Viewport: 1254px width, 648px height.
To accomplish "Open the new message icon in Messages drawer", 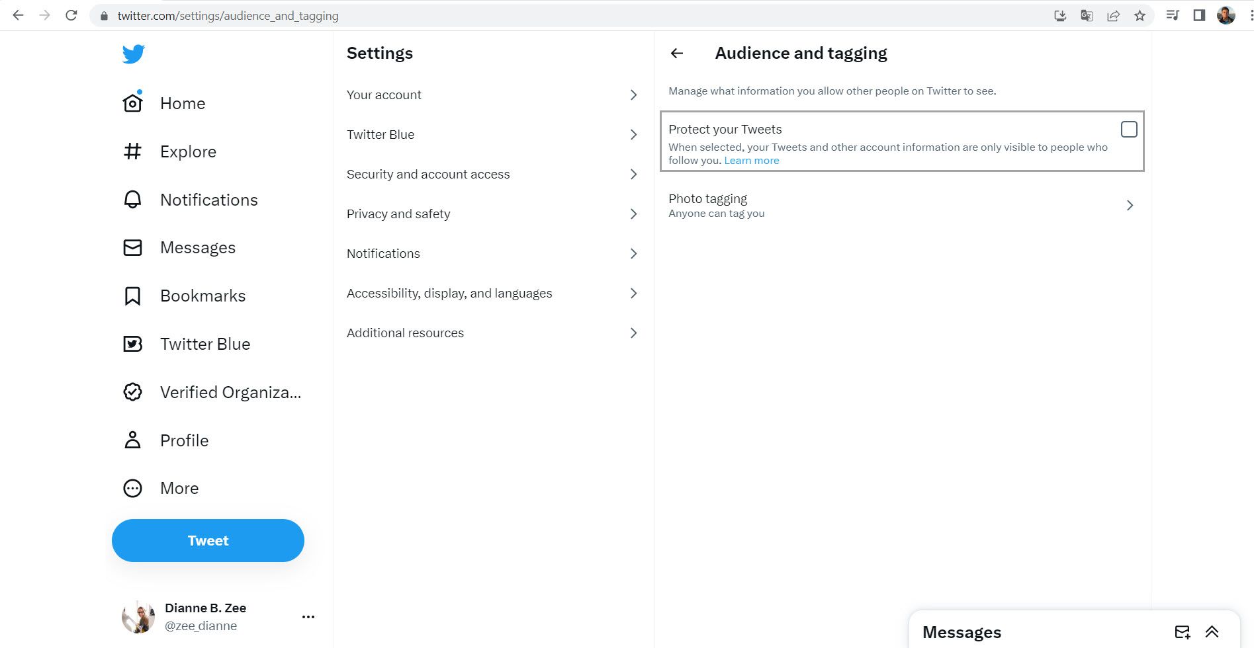I will [x=1182, y=631].
